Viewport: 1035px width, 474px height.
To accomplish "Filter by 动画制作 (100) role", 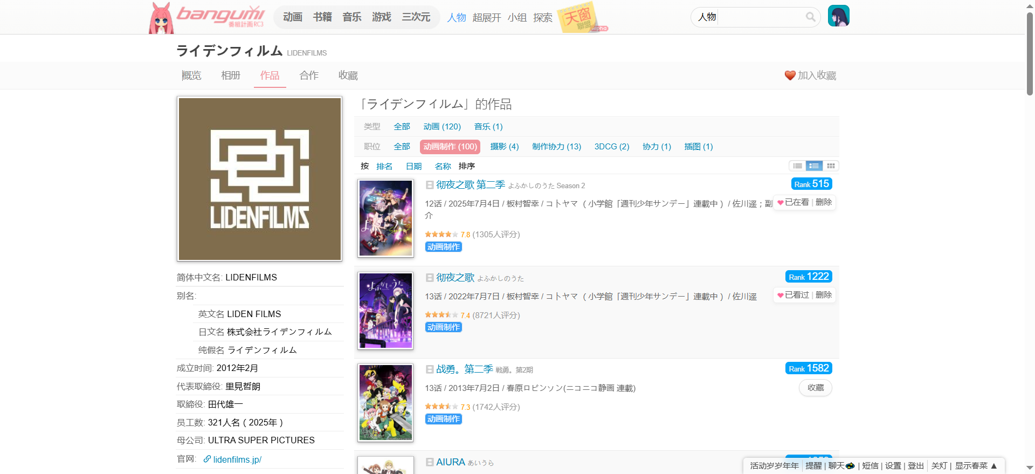I will (x=450, y=147).
